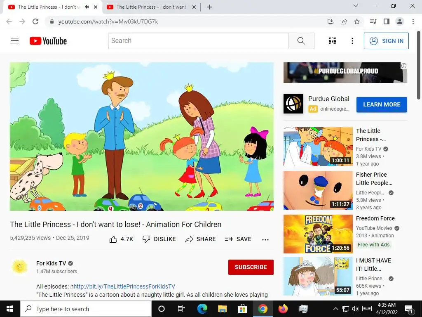Screen dimensions: 422x317
Task: Click the PurdueGlobalProud banner ad
Action: pyautogui.click(x=345, y=73)
